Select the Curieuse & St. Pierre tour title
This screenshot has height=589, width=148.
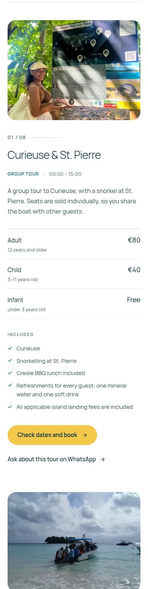point(54,155)
